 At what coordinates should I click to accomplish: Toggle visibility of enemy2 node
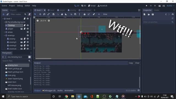pyautogui.click(x=28, y=45)
